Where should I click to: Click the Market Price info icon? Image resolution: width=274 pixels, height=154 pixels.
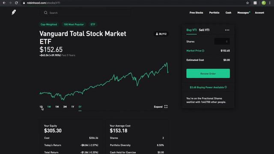[x=203, y=51]
